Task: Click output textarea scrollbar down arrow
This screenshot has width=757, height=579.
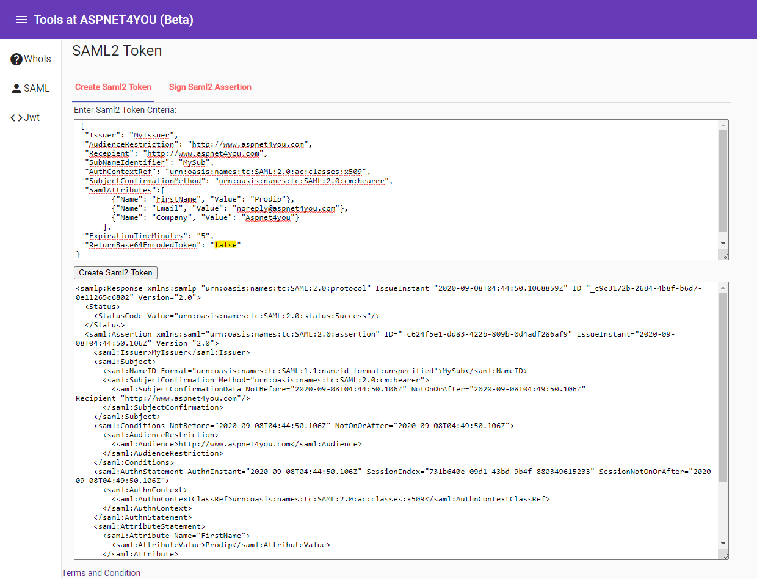Action: (x=723, y=543)
